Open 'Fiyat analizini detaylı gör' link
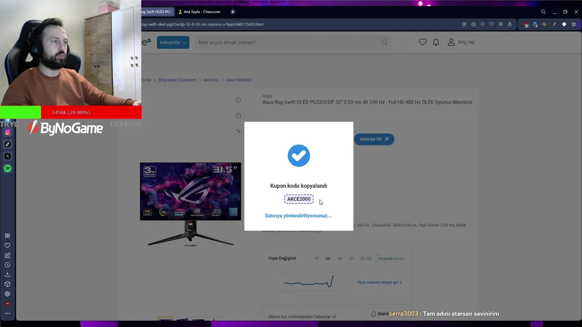 380,282
